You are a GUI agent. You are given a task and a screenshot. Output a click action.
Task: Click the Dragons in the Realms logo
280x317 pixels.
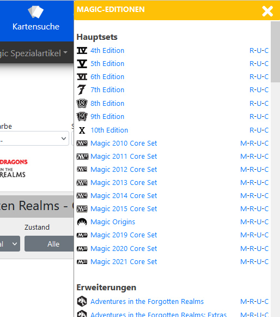pos(13,168)
